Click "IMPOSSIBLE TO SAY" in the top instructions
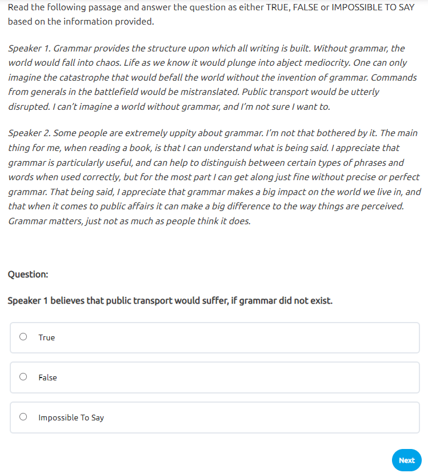Screen dimensions: 428x473 click(377, 9)
